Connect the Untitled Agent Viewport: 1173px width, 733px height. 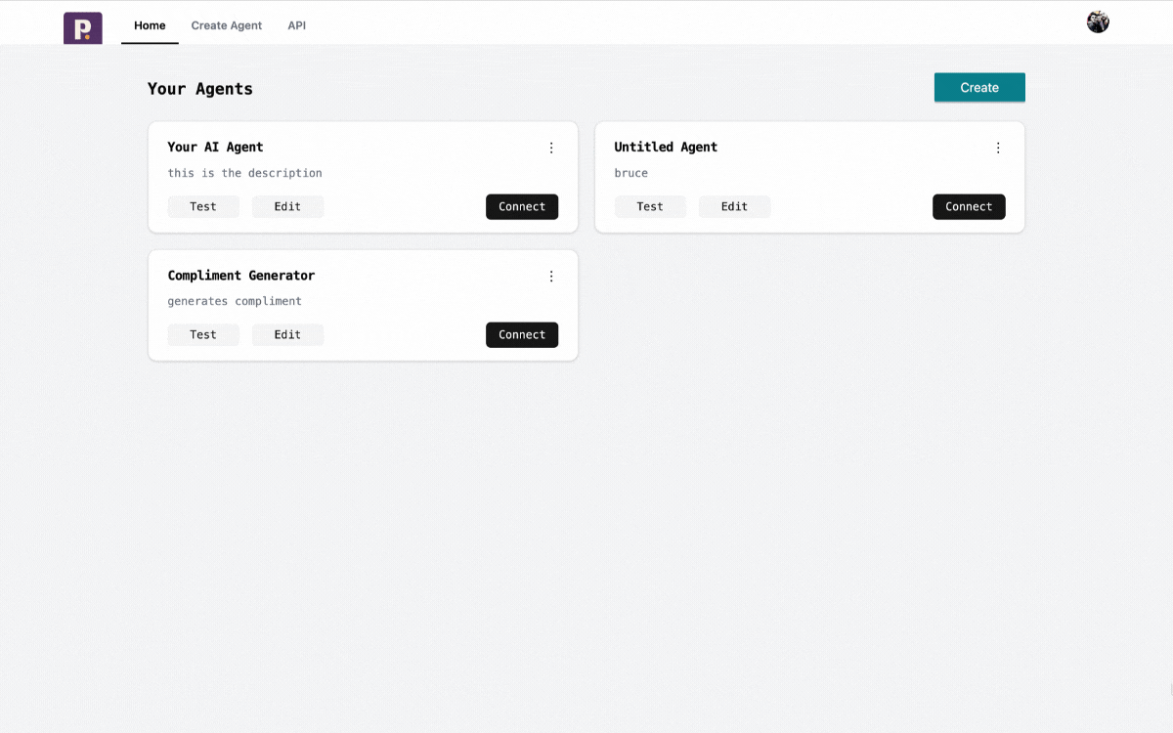(x=969, y=206)
